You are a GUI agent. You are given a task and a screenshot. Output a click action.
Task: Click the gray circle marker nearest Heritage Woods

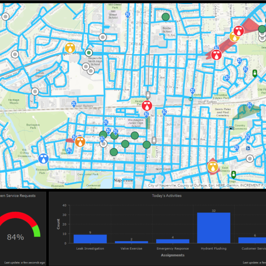[x=35, y=92]
